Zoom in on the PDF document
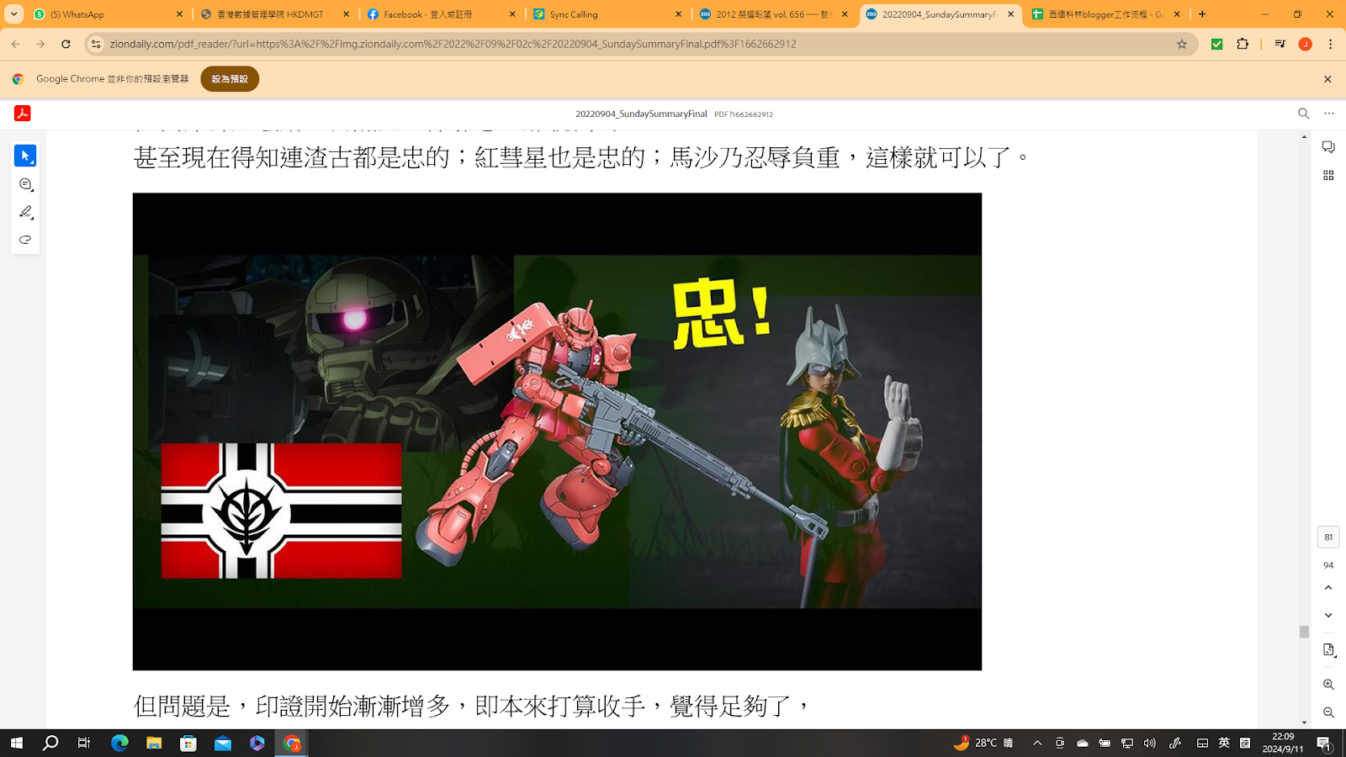This screenshot has height=757, width=1346. 1328,685
